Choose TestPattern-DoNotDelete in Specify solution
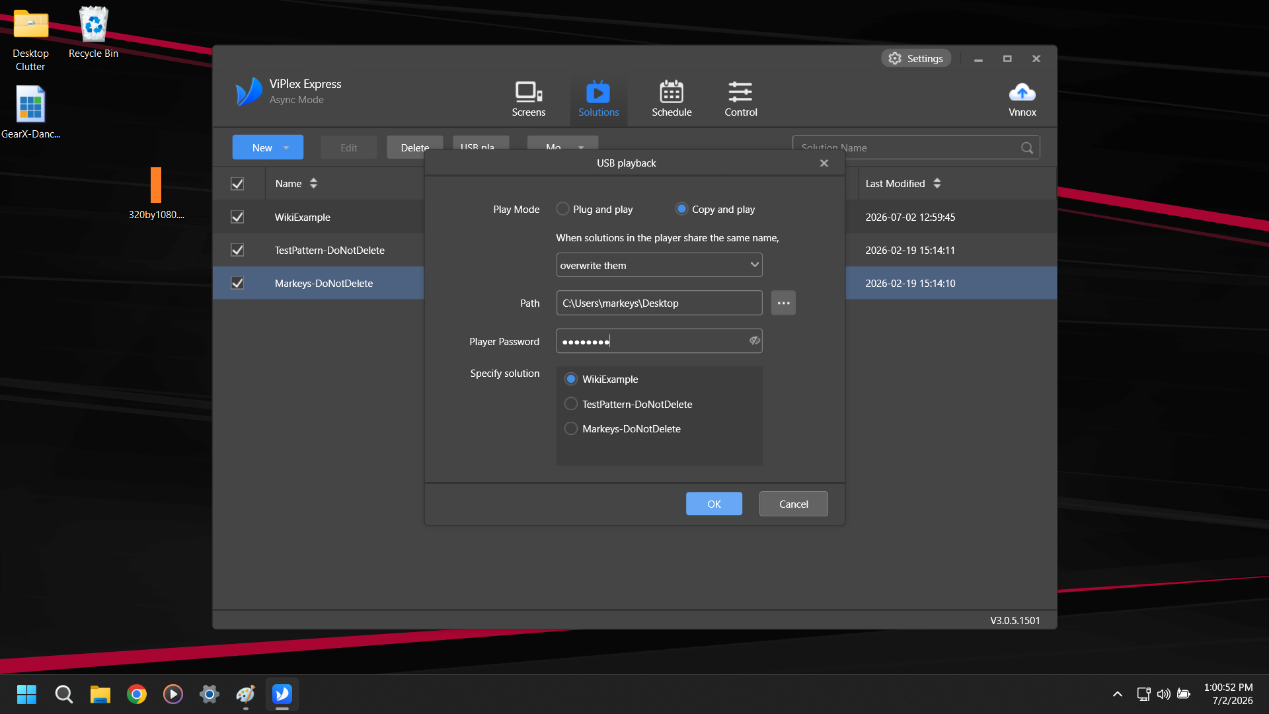This screenshot has height=714, width=1269. click(571, 404)
